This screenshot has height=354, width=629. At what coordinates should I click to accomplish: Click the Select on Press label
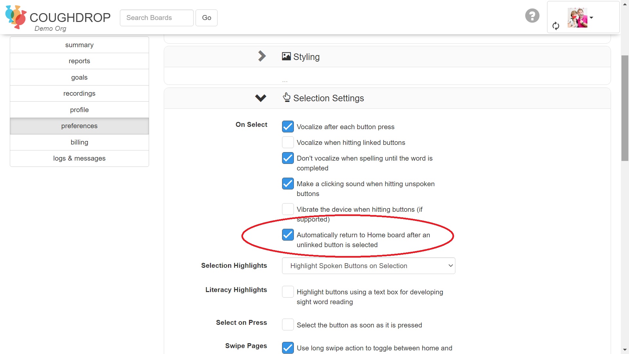[x=241, y=323]
